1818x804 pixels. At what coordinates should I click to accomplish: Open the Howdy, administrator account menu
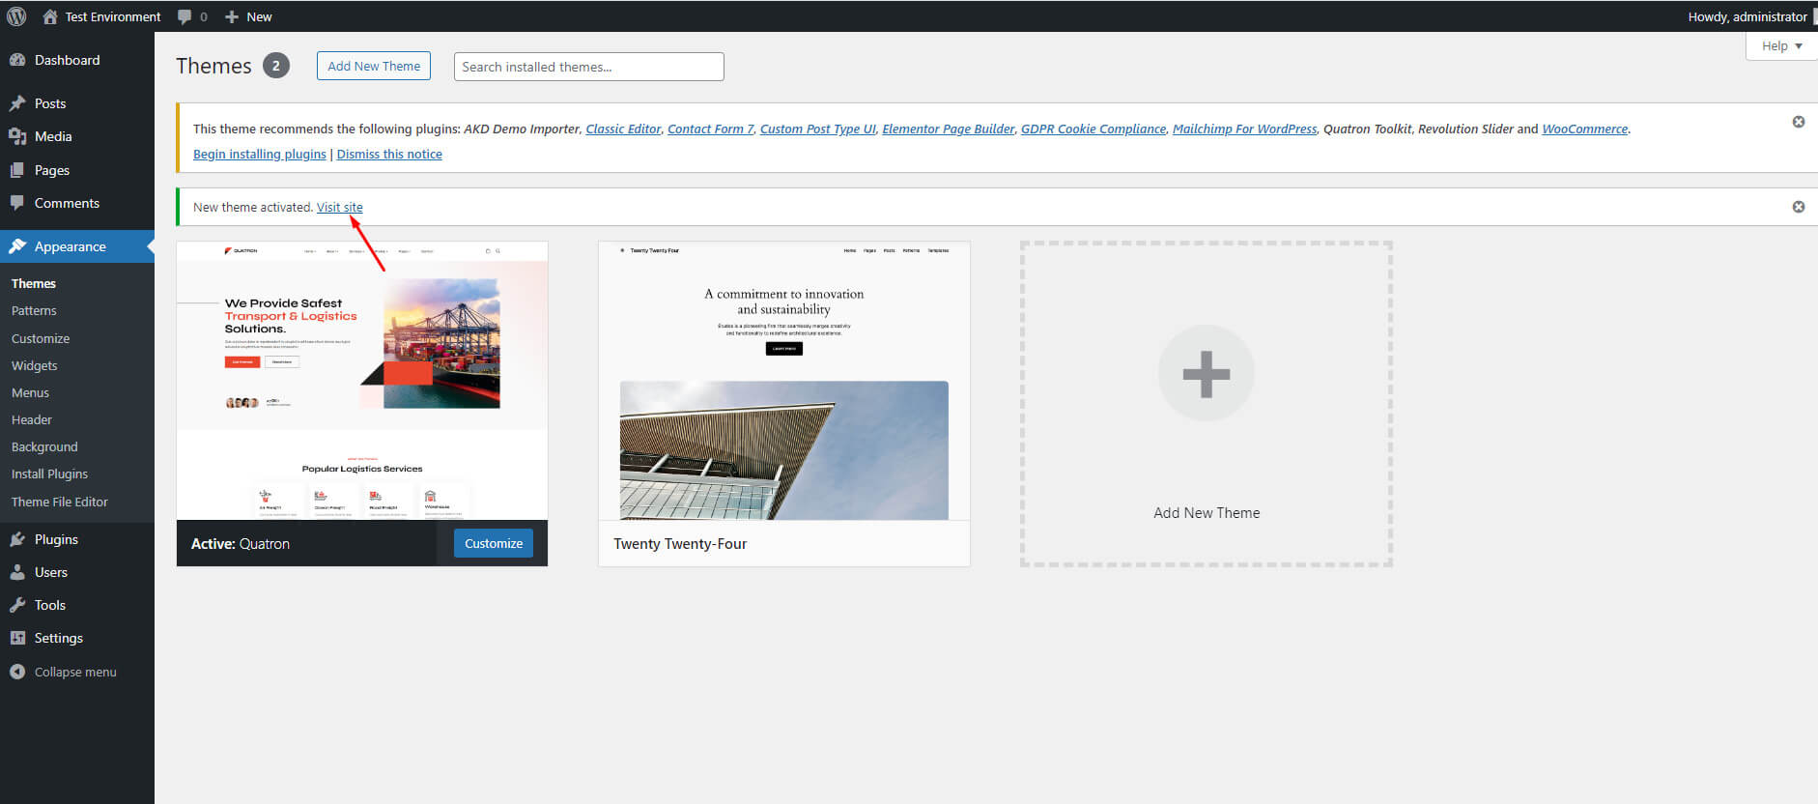tap(1747, 16)
